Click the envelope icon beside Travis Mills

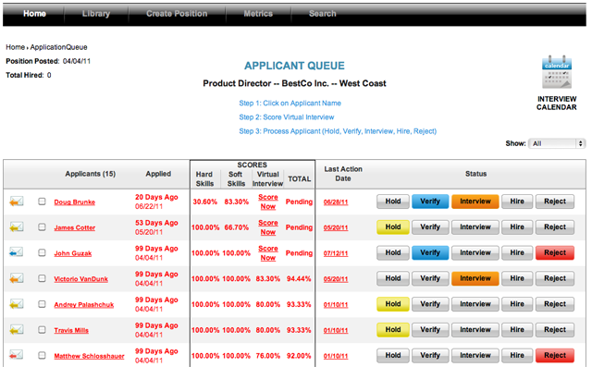(17, 330)
